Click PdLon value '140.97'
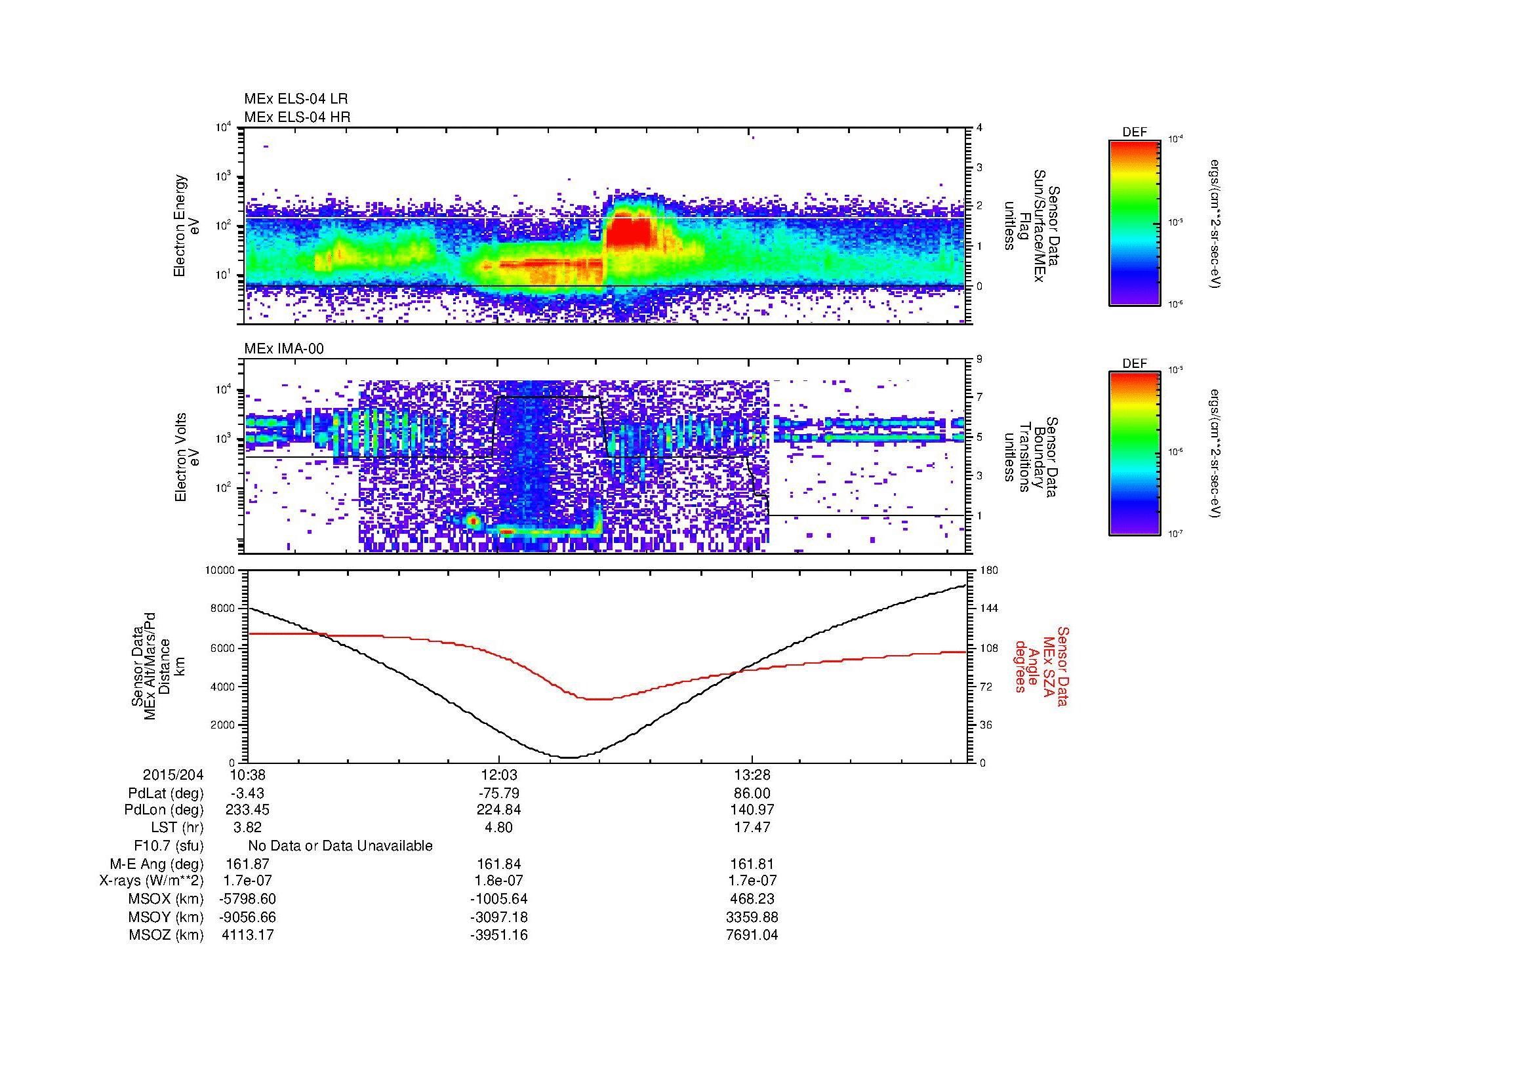 click(x=752, y=810)
